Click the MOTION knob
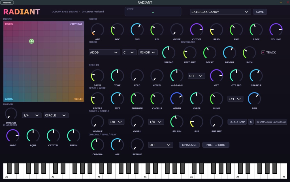 coord(11,114)
